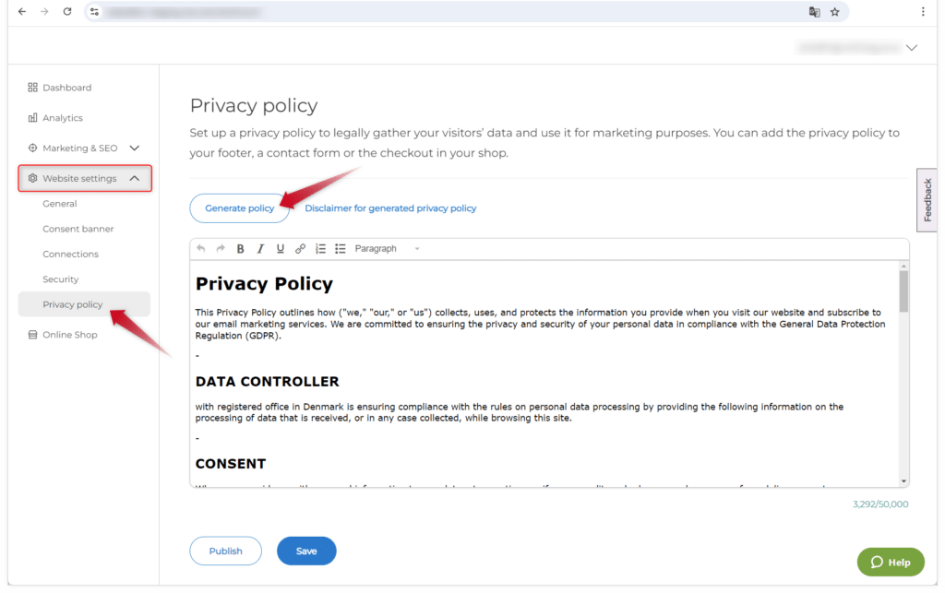This screenshot has width=945, height=593.
Task: Insert a link using the chain icon
Action: pyautogui.click(x=300, y=249)
